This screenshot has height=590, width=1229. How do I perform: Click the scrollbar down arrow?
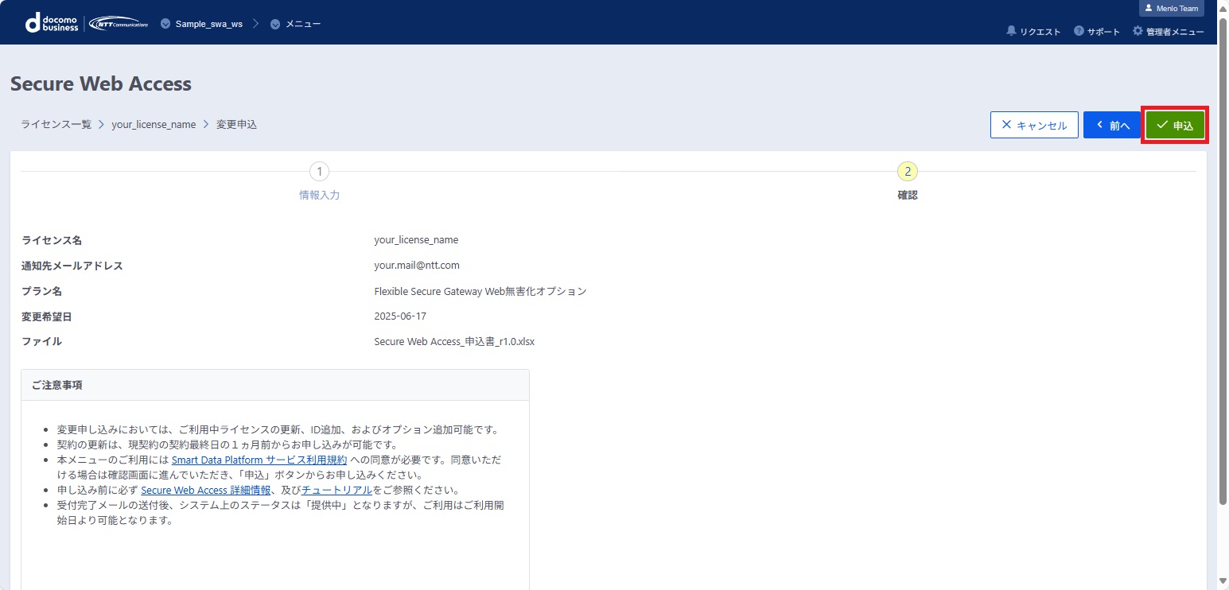pyautogui.click(x=1223, y=583)
